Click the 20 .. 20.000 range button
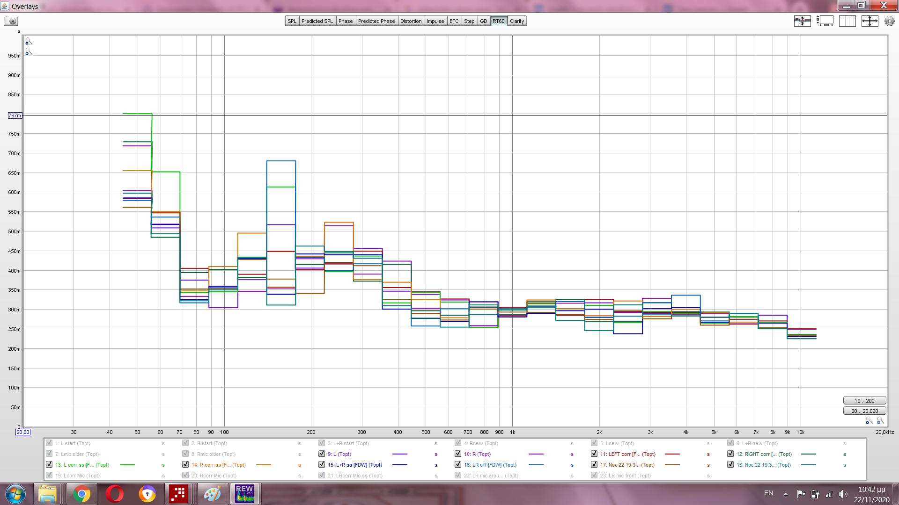Image resolution: width=899 pixels, height=505 pixels. [864, 411]
